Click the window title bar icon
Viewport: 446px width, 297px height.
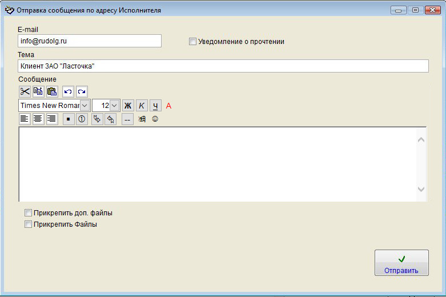click(x=9, y=10)
